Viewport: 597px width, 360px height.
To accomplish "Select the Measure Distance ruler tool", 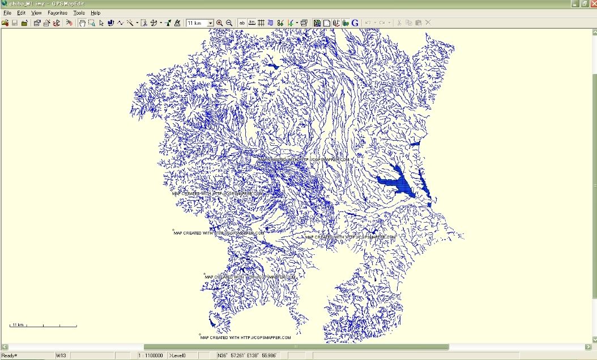I will (177, 23).
